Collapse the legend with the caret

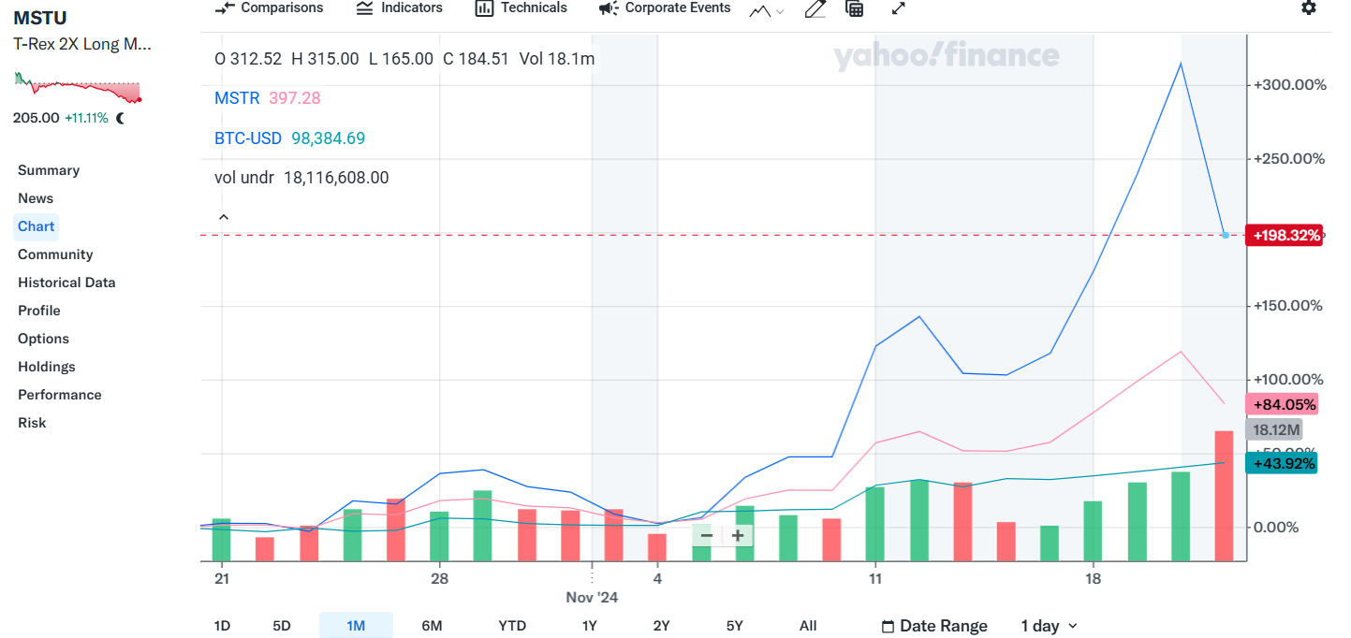224,217
